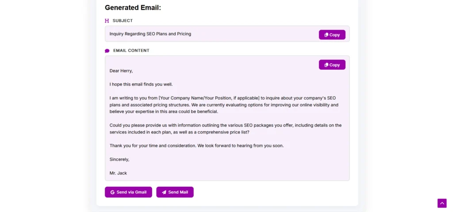
Task: Click the heading icon beside SUBJECT label
Action: pyautogui.click(x=107, y=21)
